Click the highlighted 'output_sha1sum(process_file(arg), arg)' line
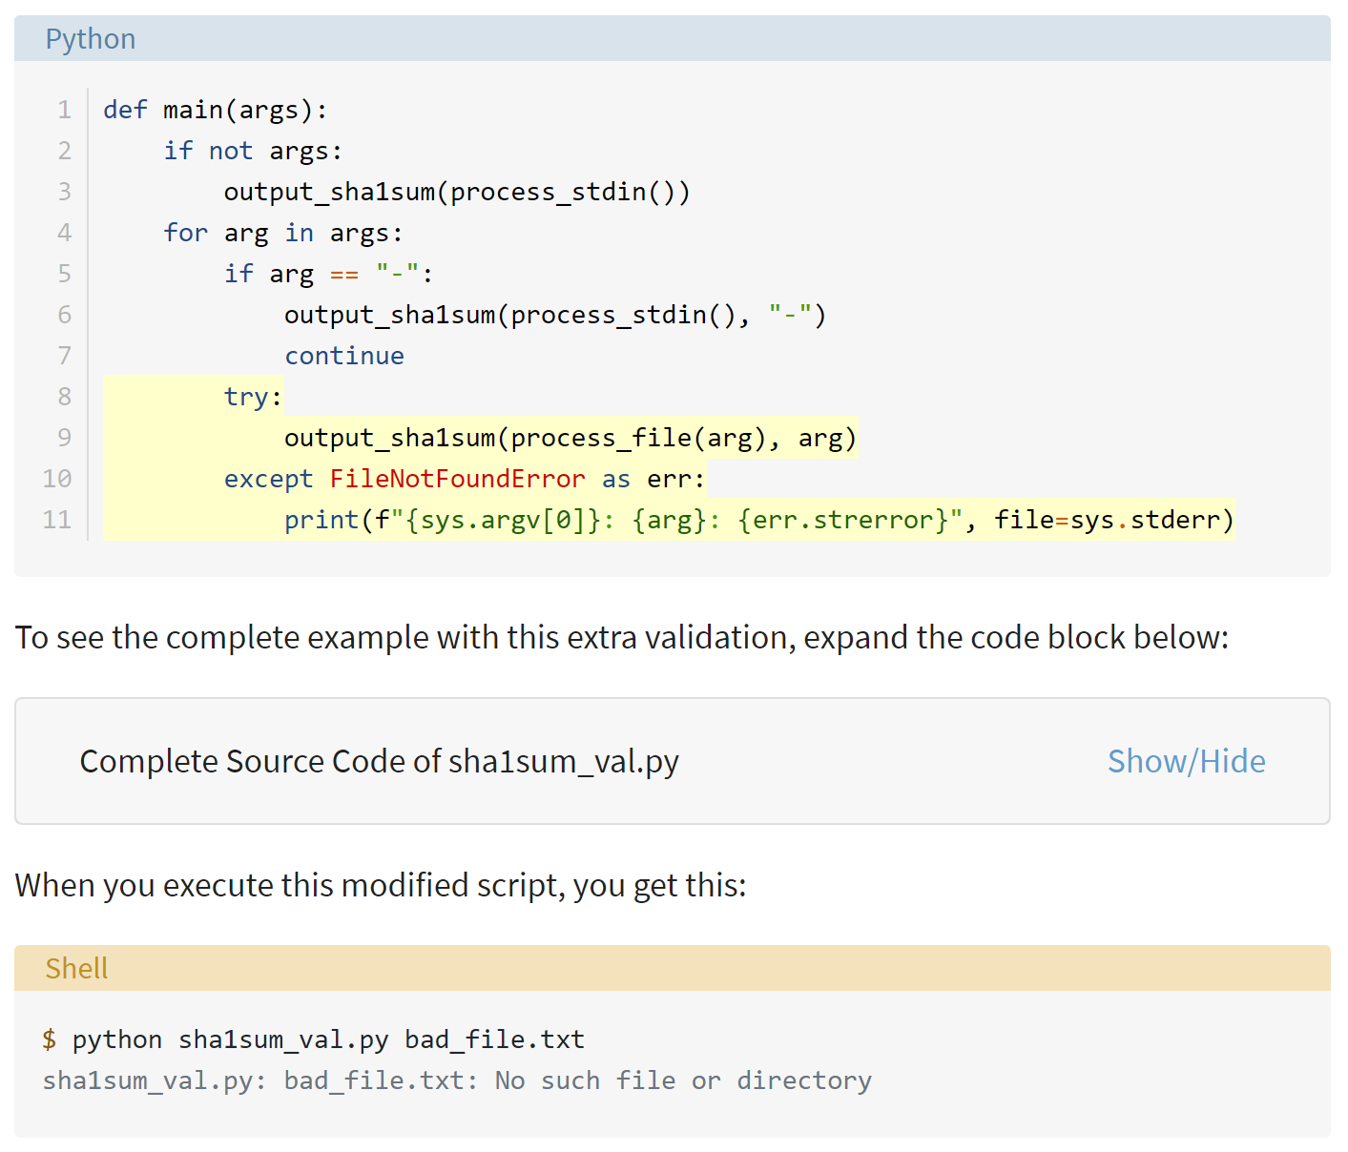Image resolution: width=1348 pixels, height=1152 pixels. 570,438
